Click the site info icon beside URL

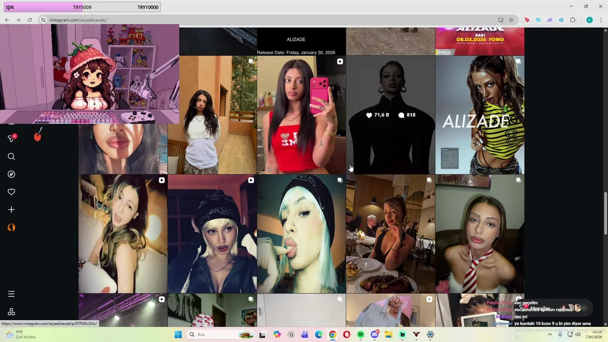(43, 20)
